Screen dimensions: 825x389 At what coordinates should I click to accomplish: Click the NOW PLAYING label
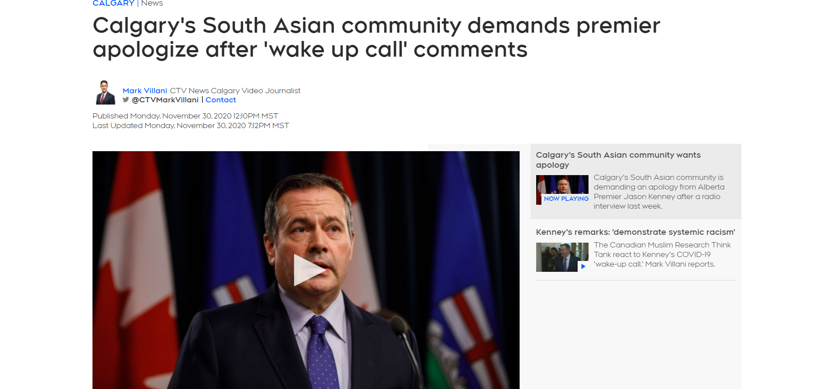566,199
